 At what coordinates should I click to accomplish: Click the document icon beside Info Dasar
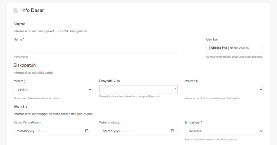[x=16, y=10]
